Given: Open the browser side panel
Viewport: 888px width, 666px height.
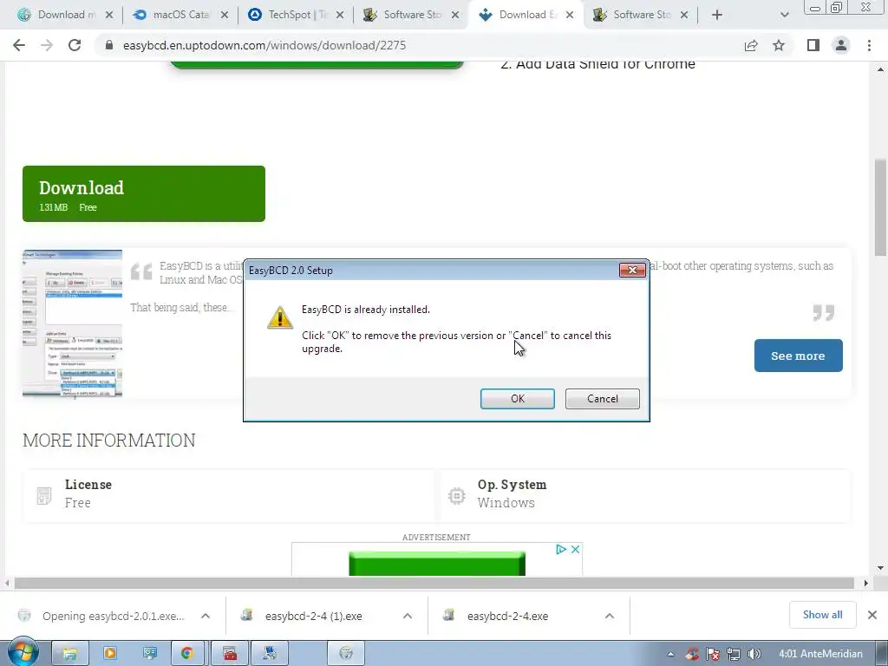Looking at the screenshot, I should (813, 45).
